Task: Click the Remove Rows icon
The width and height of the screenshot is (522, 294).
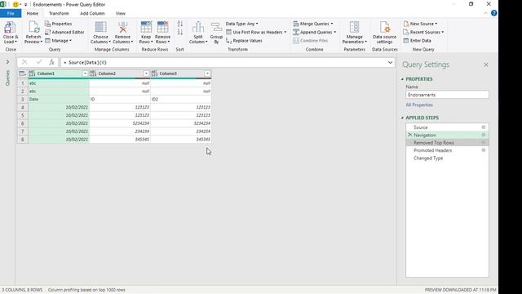Action: pyautogui.click(x=163, y=27)
